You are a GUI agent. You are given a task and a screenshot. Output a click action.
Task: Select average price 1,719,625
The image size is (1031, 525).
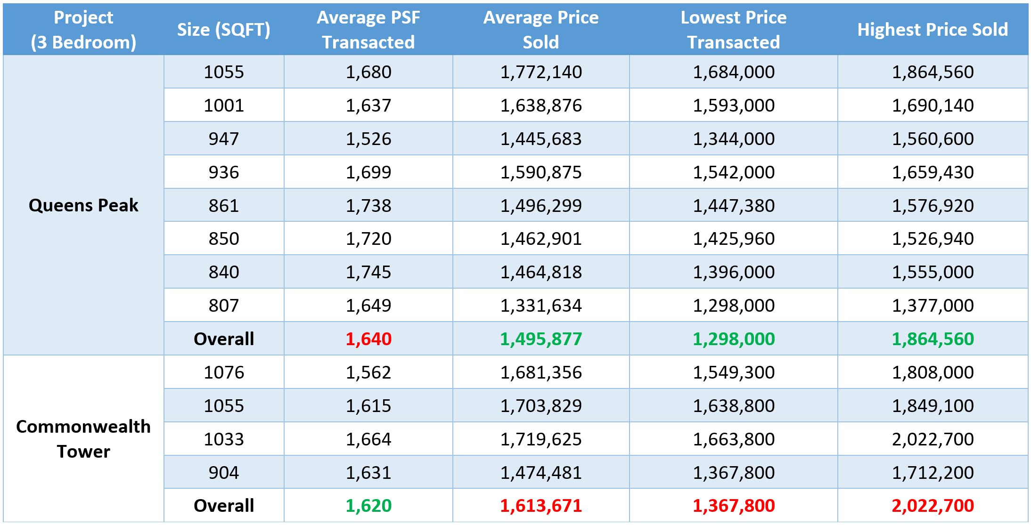[541, 439]
